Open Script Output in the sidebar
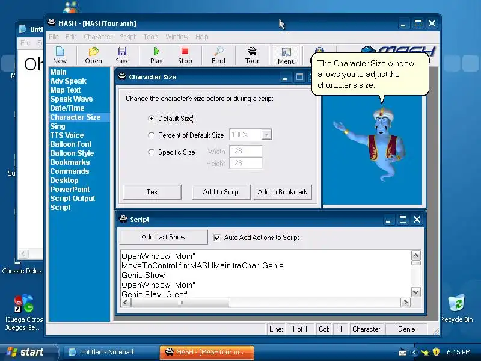Viewport: 481px width, 361px height. pyautogui.click(x=72, y=199)
